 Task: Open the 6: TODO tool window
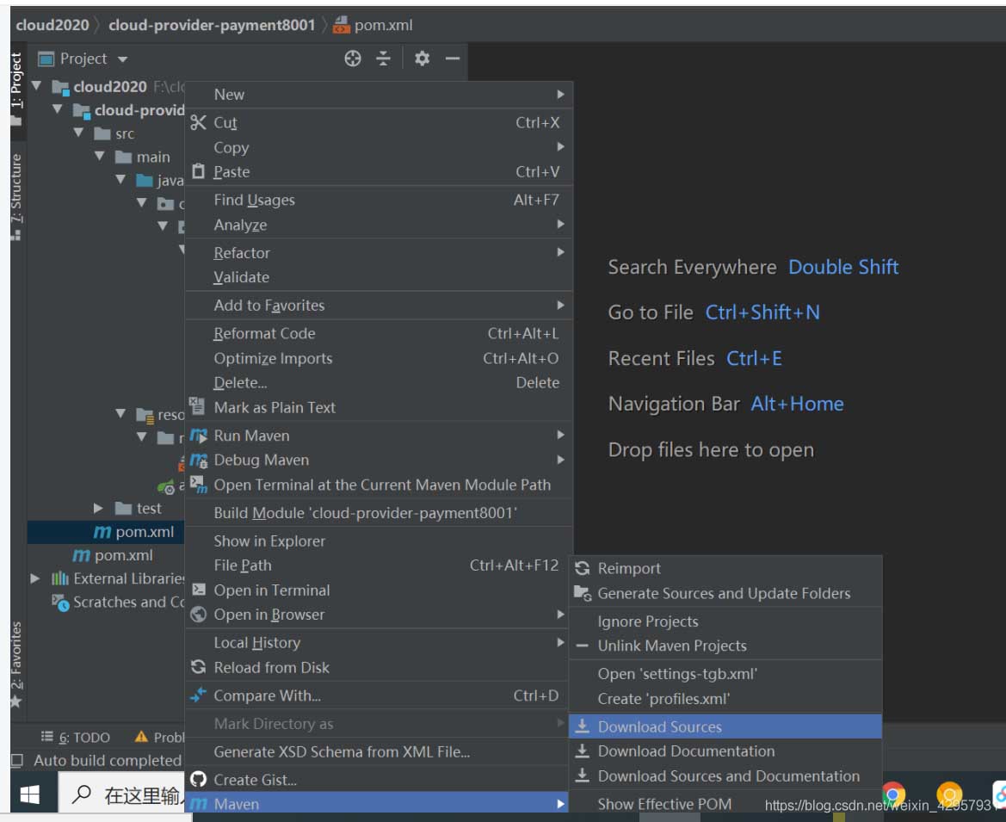pos(76,738)
